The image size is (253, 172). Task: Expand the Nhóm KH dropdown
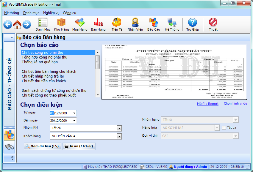(119, 128)
